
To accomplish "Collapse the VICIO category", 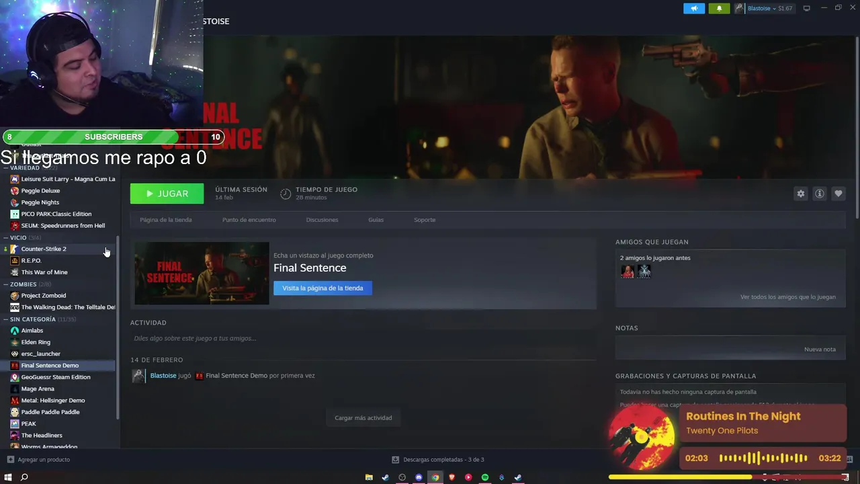I will 18,237.
